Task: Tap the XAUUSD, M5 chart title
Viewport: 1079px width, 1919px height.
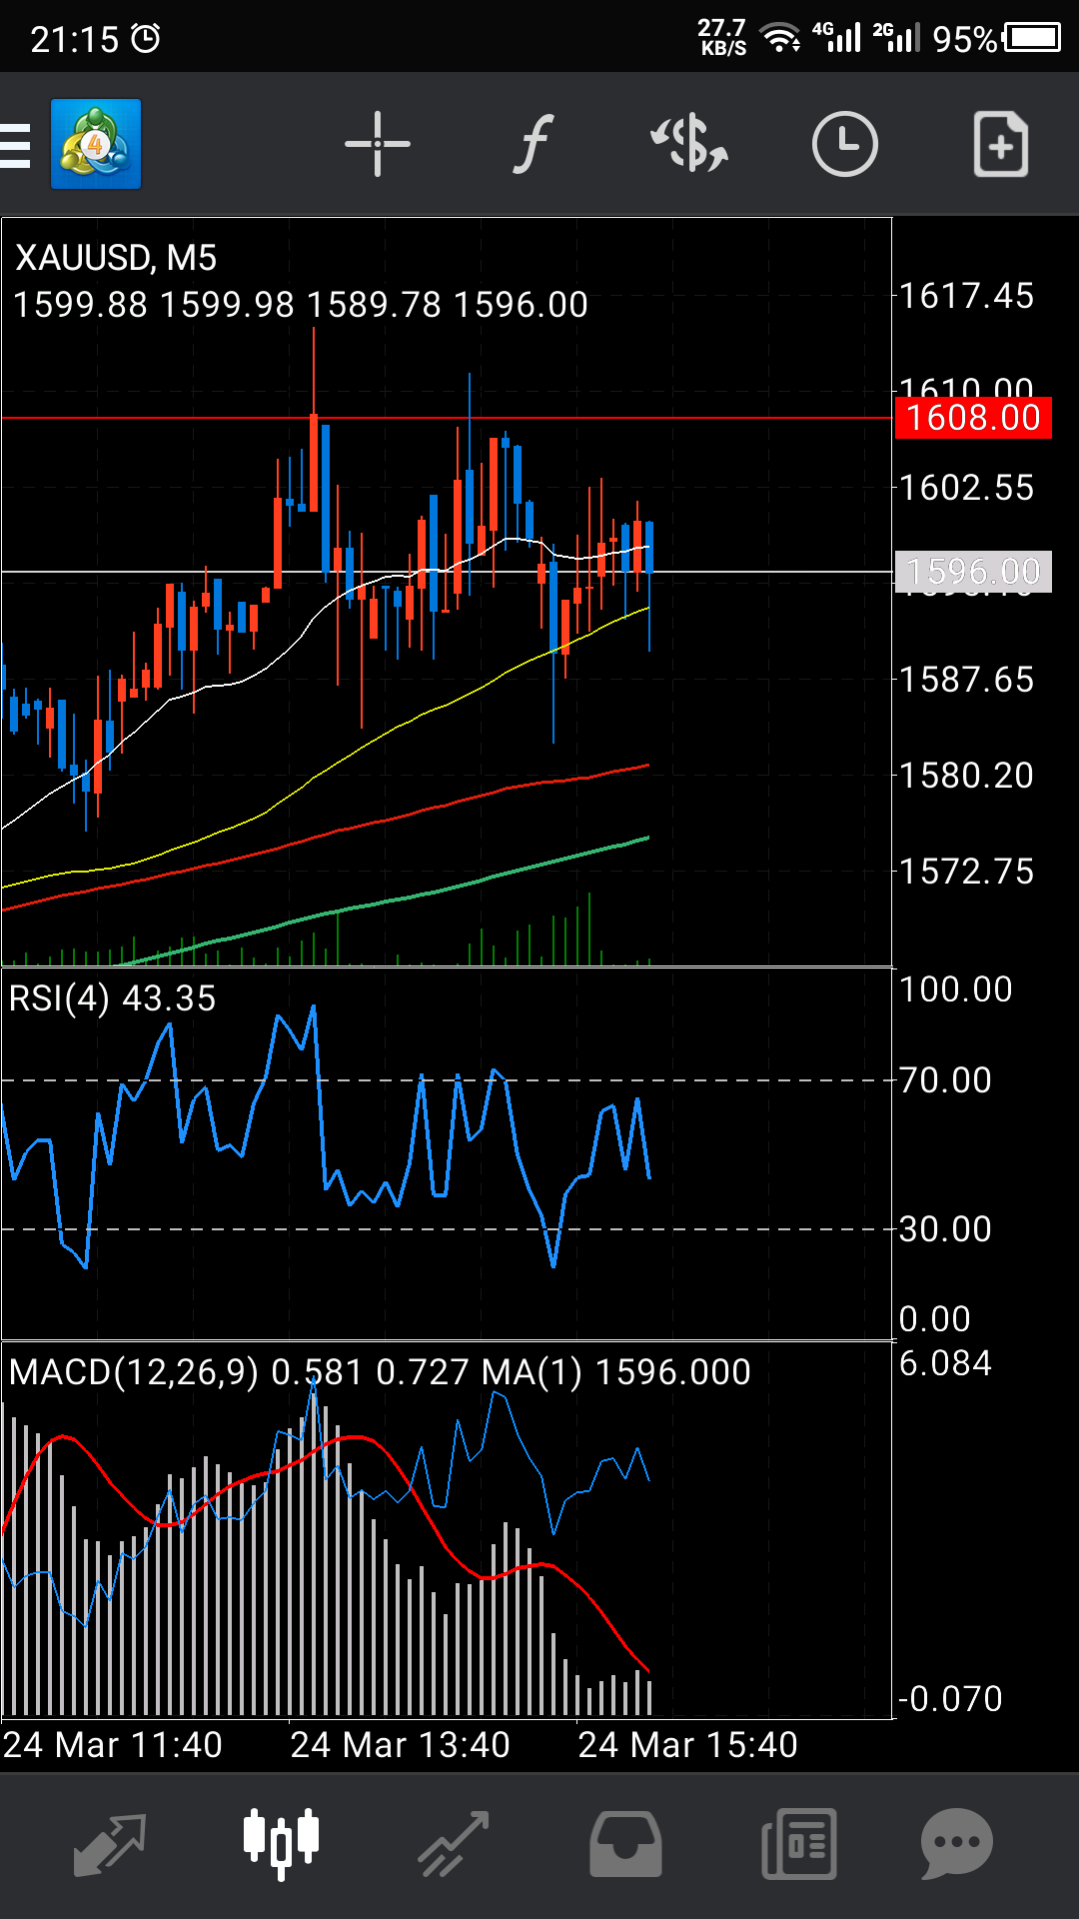Action: tap(116, 258)
